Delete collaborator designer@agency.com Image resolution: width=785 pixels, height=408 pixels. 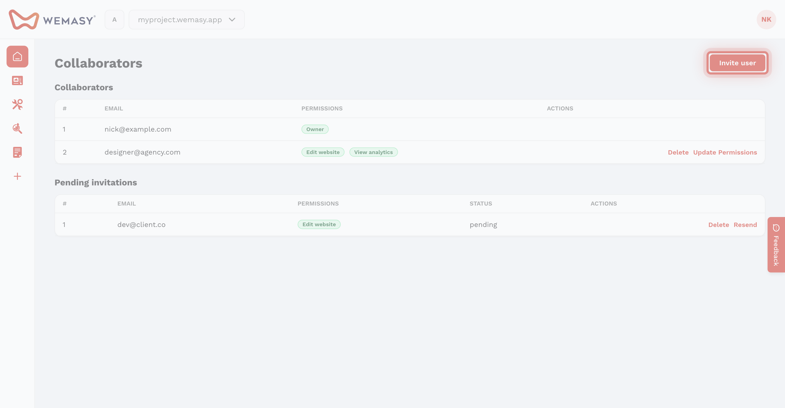pos(678,152)
